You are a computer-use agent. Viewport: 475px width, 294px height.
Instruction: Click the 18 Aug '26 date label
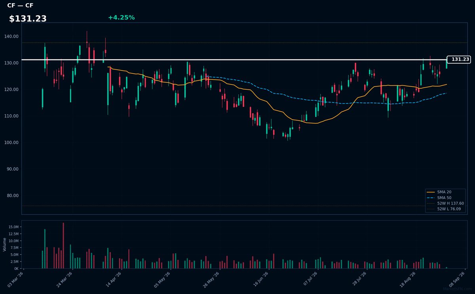click(408, 279)
